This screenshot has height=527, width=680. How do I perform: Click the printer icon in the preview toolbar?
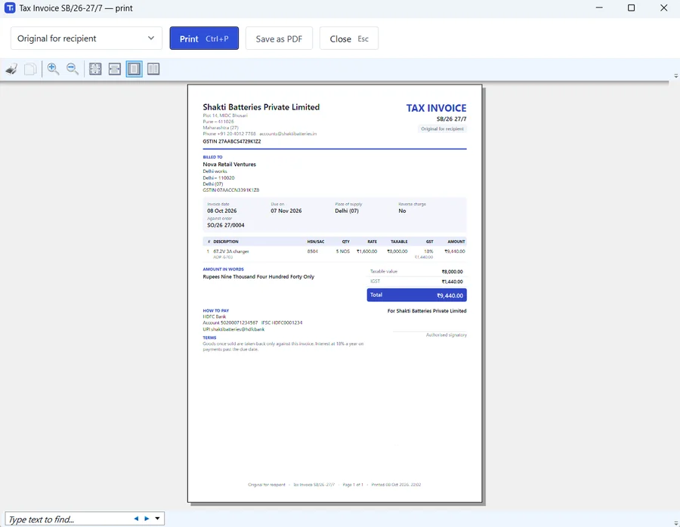pos(11,69)
